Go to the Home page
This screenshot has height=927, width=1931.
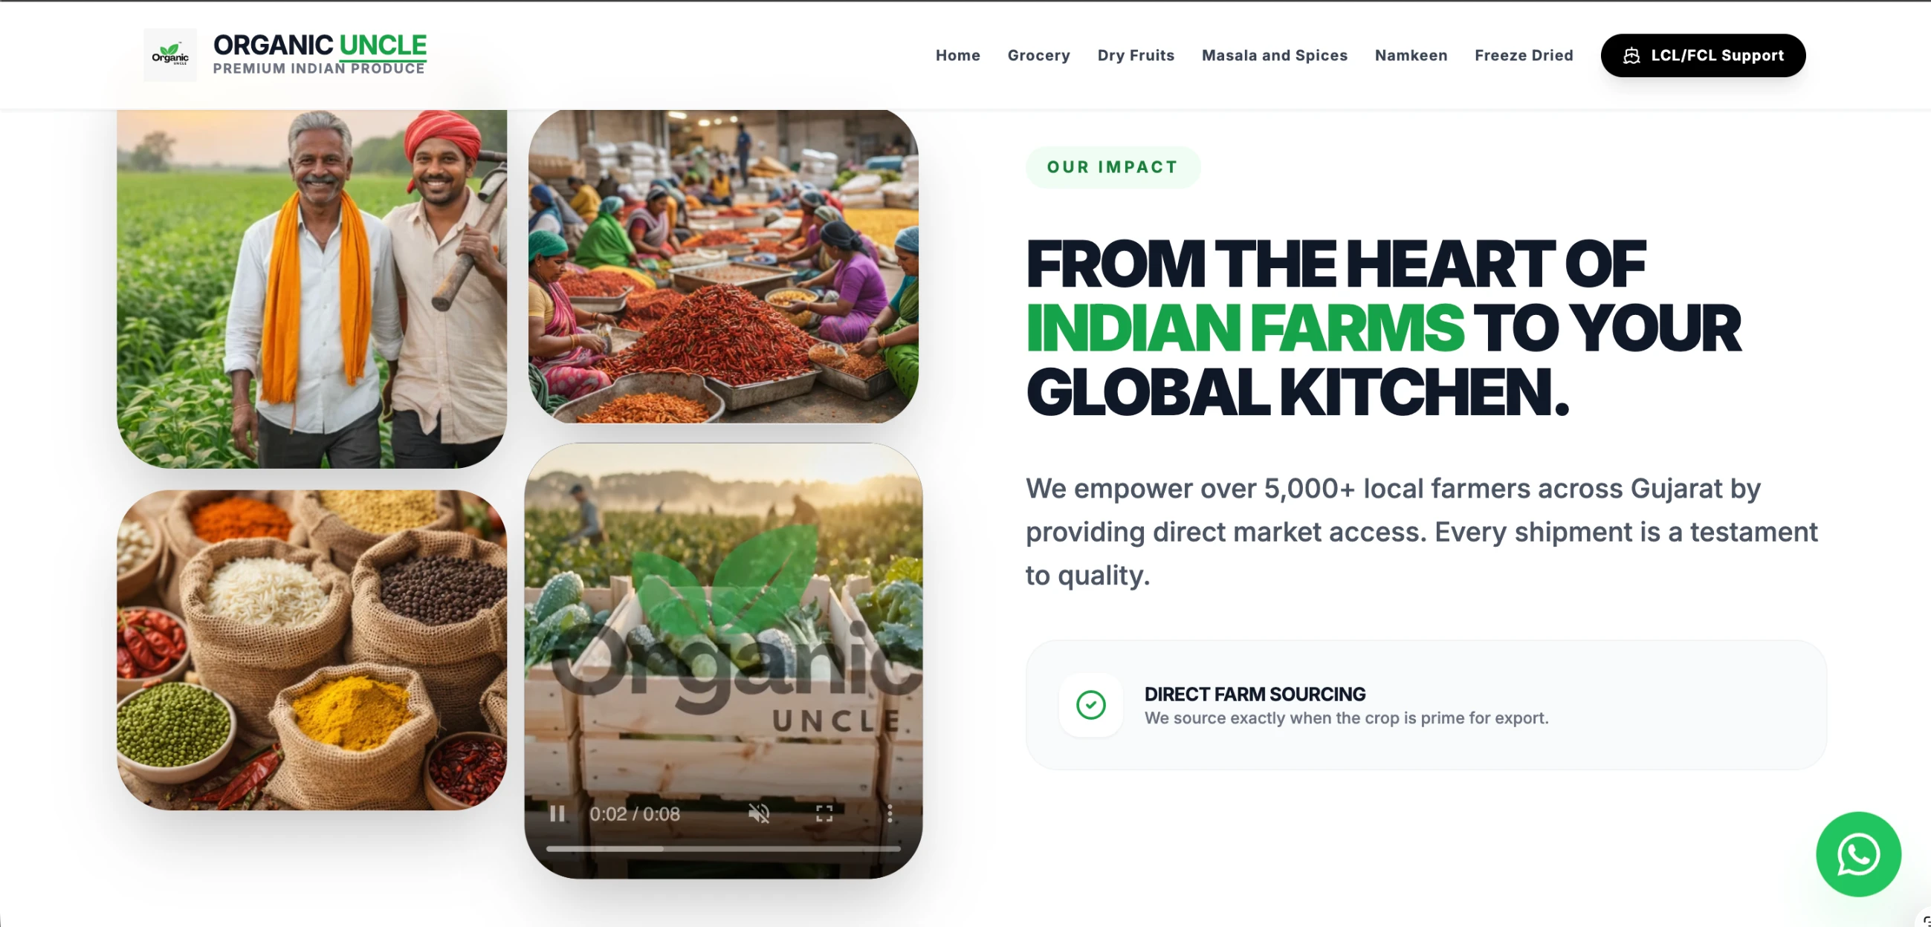[957, 56]
